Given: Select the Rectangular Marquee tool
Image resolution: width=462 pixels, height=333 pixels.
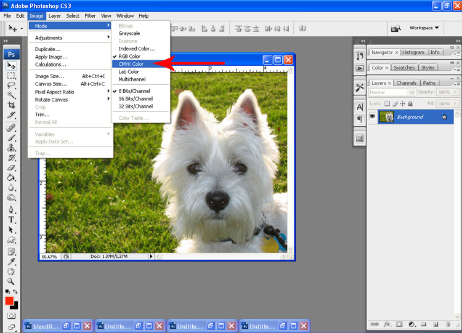Looking at the screenshot, I should 11,75.
